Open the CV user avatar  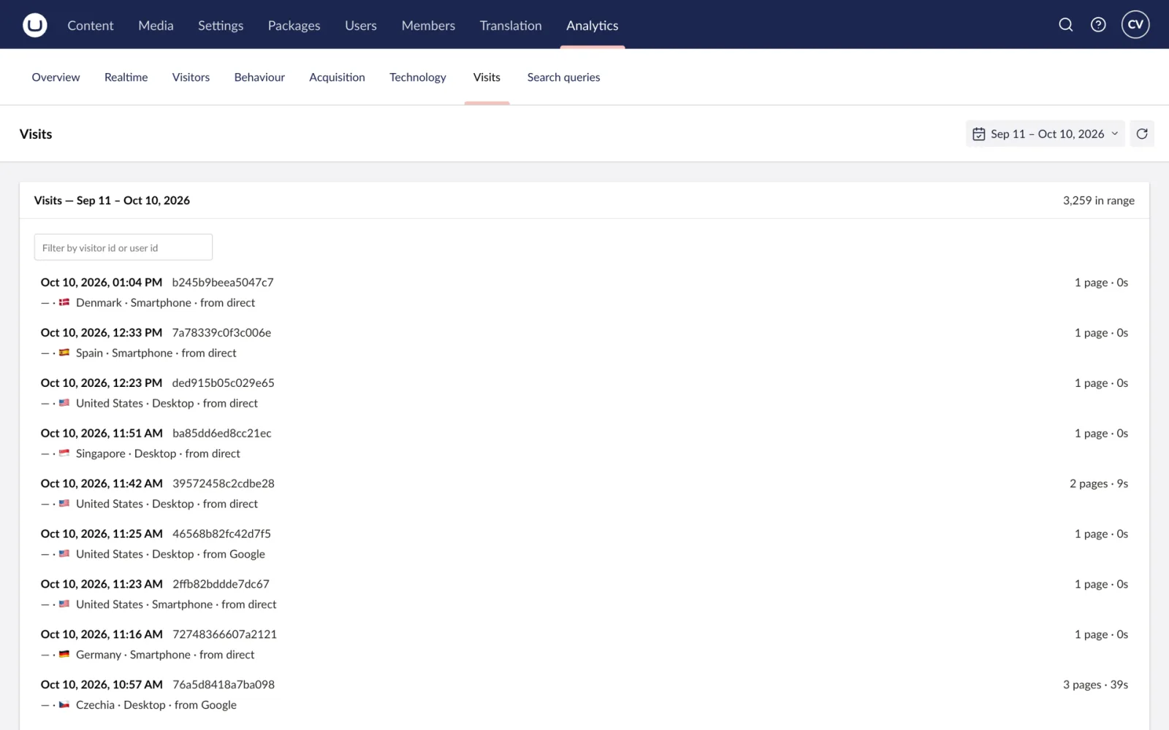pyautogui.click(x=1135, y=25)
